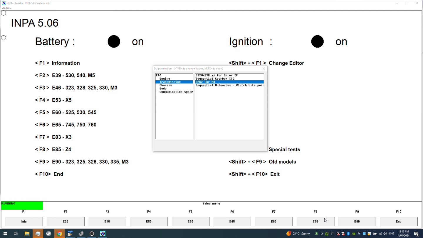Click the Wi-Fi network tray icon
Screen dimensions: 423x238
(x=380, y=234)
